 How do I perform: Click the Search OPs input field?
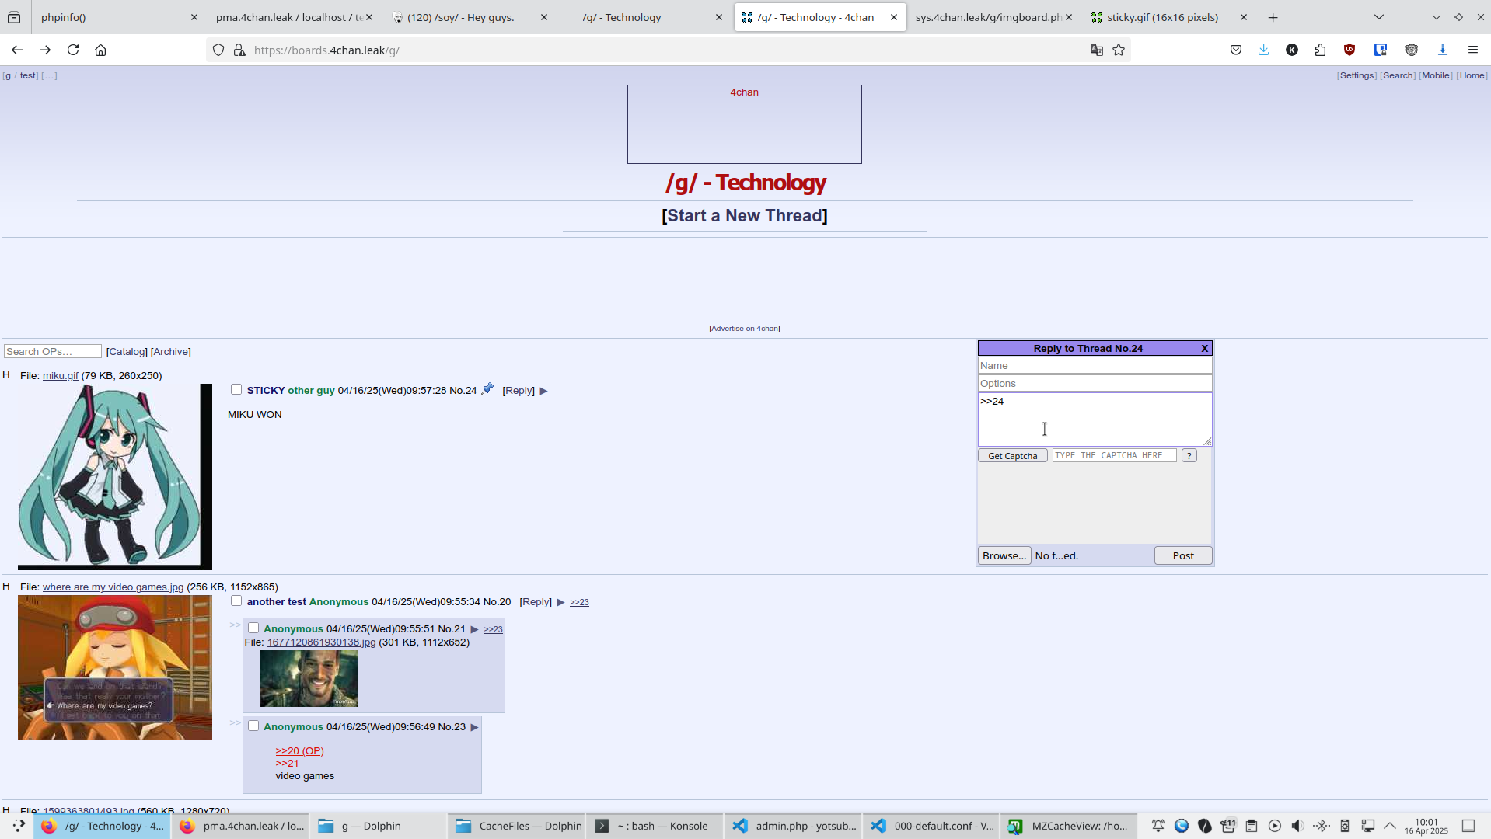[53, 352]
